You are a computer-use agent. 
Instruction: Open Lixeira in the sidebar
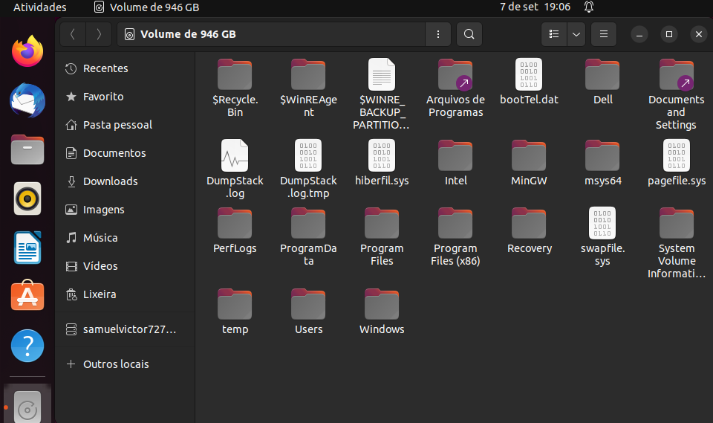coord(125,294)
